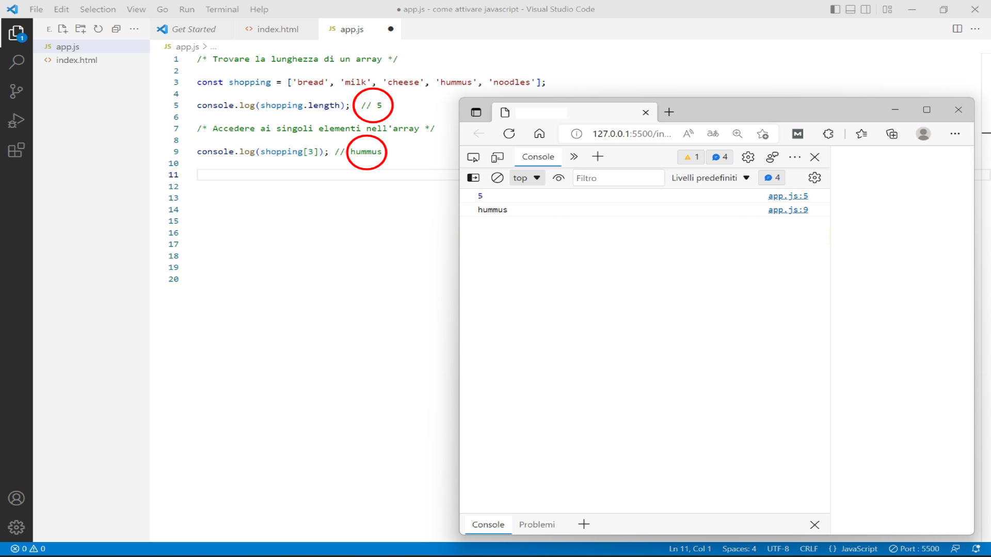Toggle the console sidebar panel
991x557 pixels.
click(473, 178)
